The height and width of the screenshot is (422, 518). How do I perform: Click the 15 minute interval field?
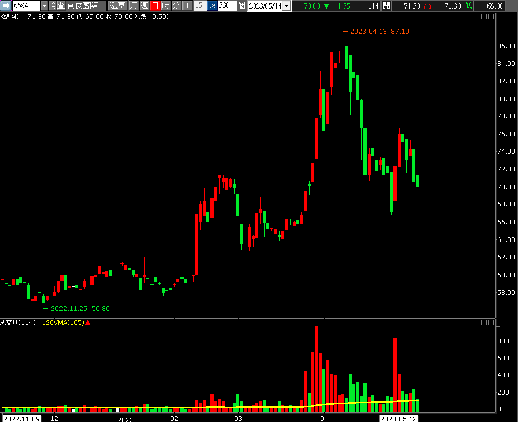[200, 5]
